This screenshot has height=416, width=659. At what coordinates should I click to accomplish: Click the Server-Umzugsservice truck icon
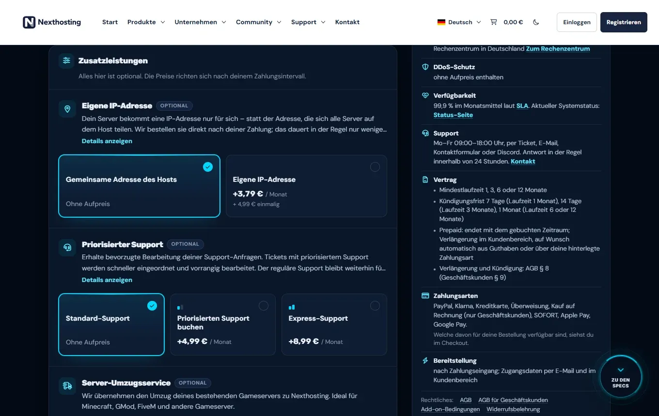pyautogui.click(x=67, y=386)
